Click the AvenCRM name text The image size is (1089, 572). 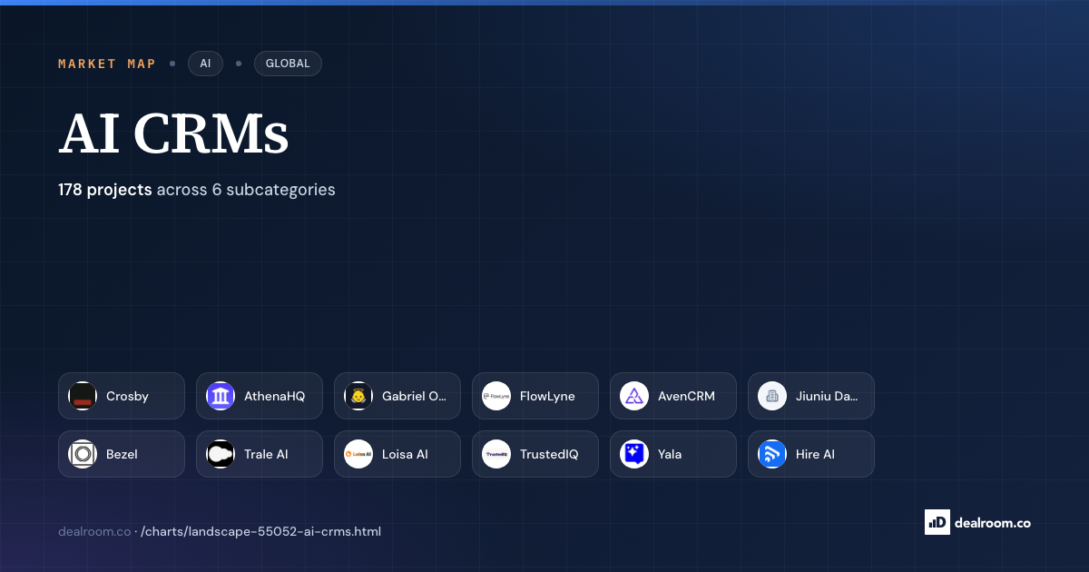pos(686,396)
